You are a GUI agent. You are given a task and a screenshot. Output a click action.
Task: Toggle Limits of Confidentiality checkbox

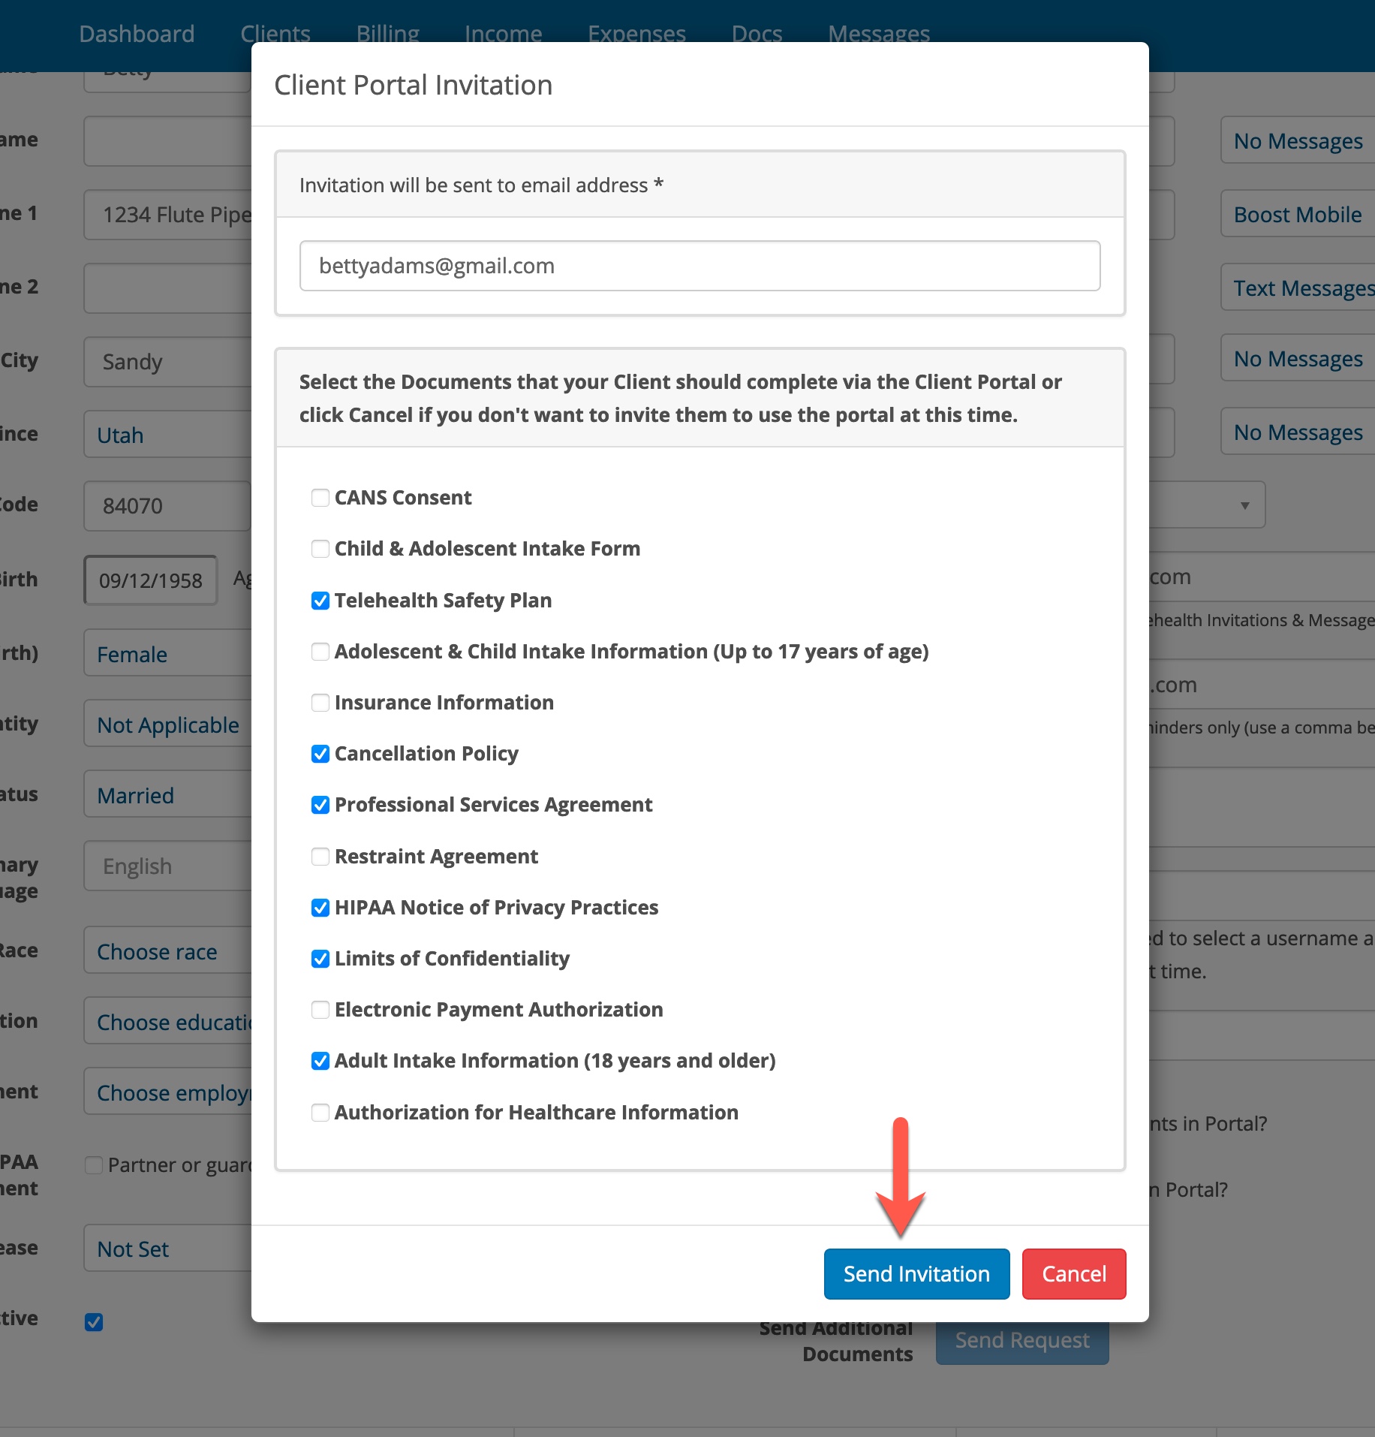click(x=320, y=959)
